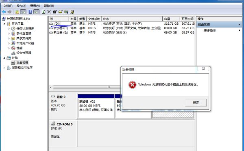Select the 新加卷 (E:) volume row
Viewport: 244px width, 151px height.
coord(122,32)
